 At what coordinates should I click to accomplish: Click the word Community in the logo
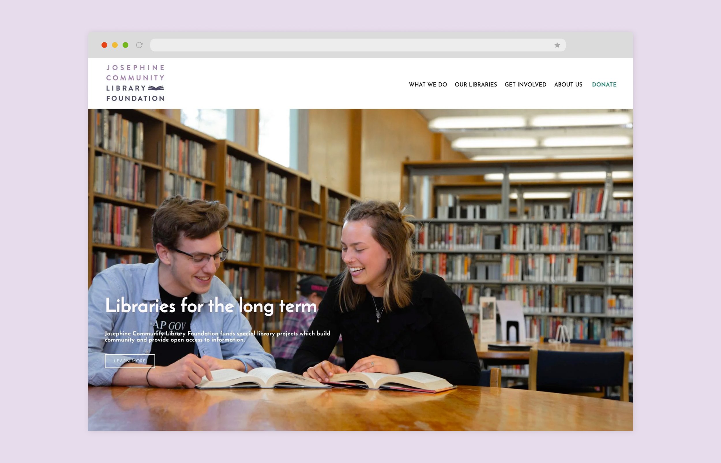coord(136,78)
